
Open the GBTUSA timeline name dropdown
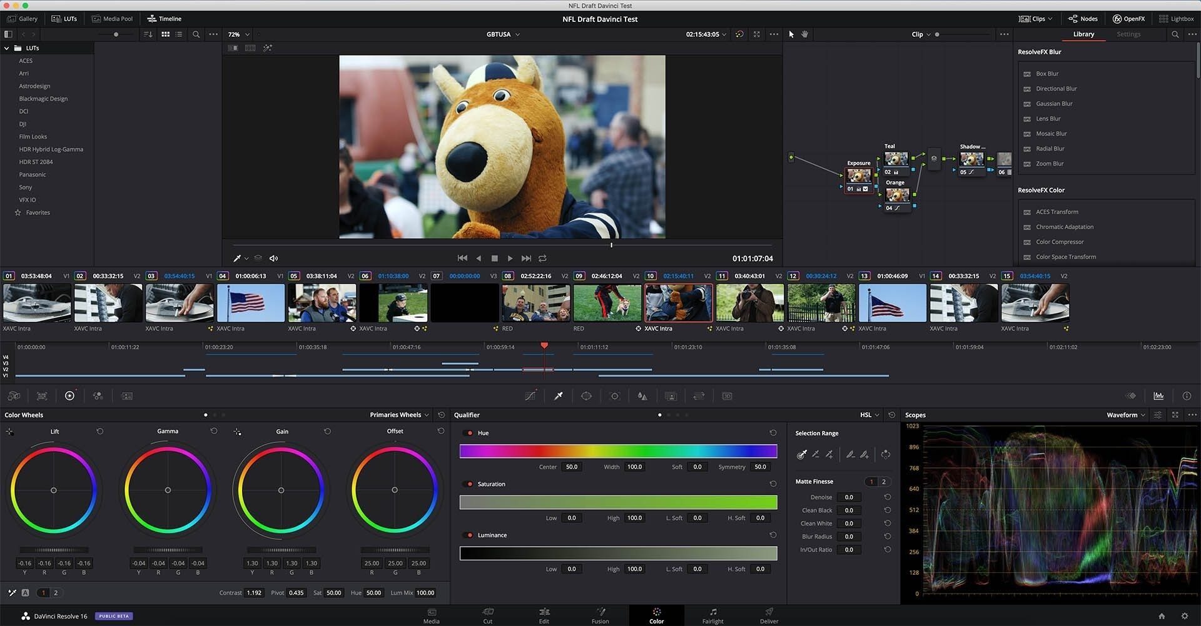(503, 34)
